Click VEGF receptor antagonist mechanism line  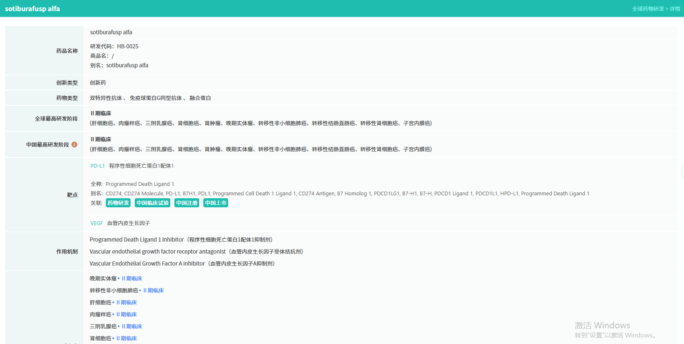[197, 252]
